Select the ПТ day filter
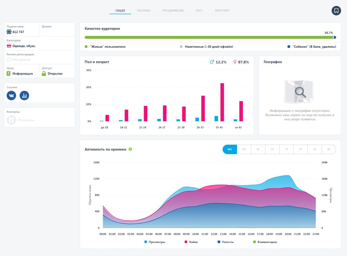Viewport: 347px width, 256px height. pos(301,149)
